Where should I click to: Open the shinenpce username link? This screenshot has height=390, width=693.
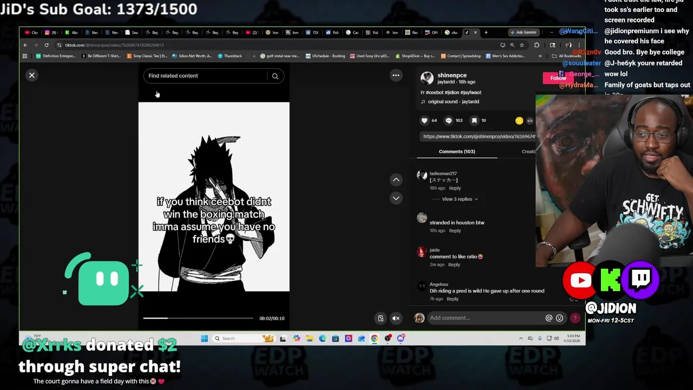coord(452,75)
